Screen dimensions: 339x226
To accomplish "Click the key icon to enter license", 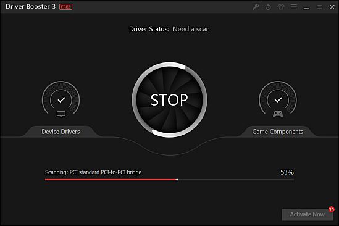I will pos(256,7).
